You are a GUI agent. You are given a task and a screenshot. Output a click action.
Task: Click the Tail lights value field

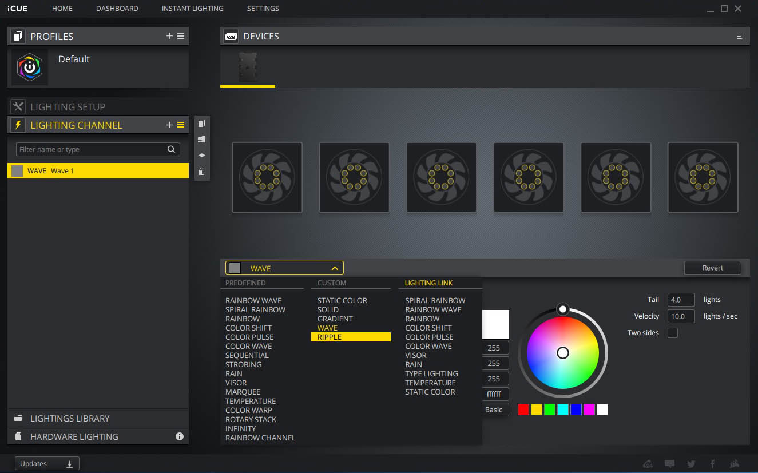(681, 300)
